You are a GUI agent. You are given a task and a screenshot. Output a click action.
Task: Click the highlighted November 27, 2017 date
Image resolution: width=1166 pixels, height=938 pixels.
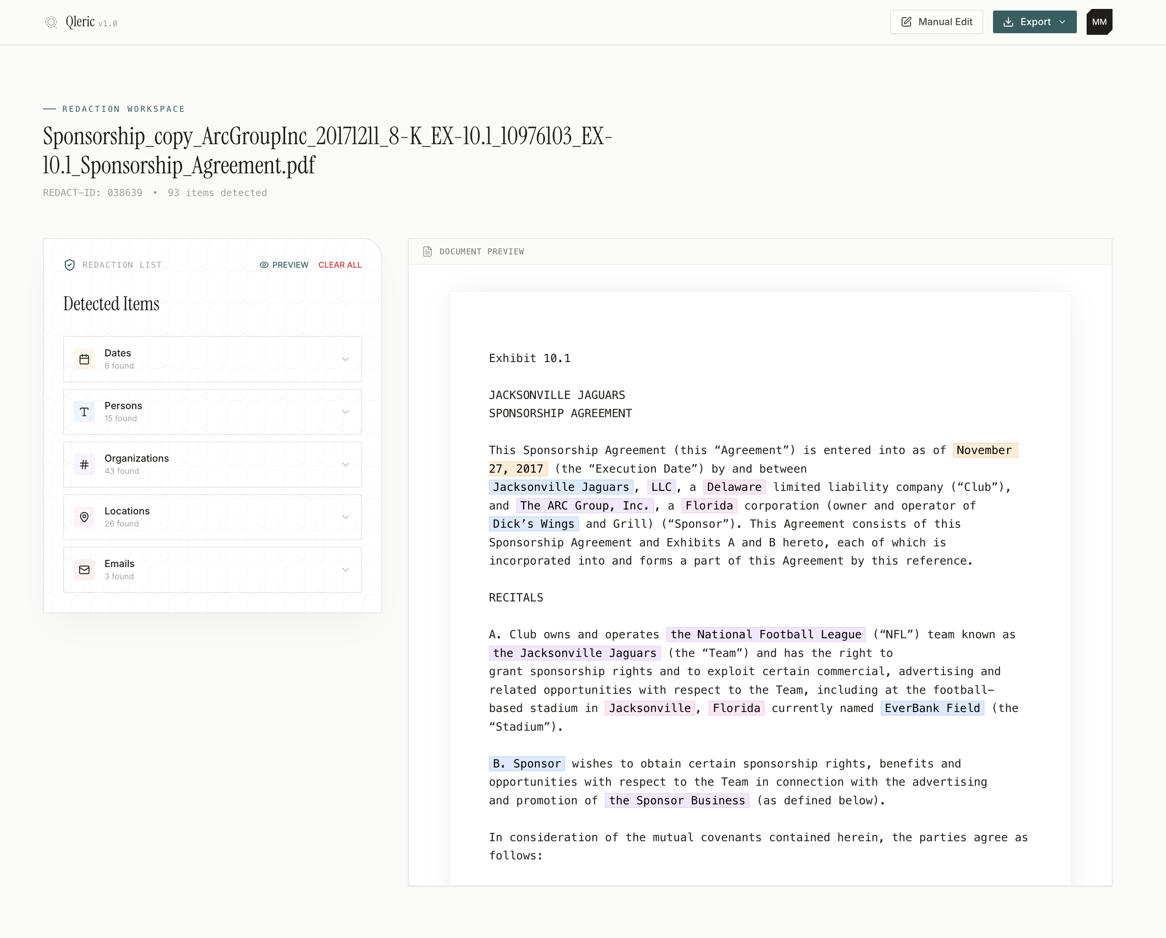985,450
